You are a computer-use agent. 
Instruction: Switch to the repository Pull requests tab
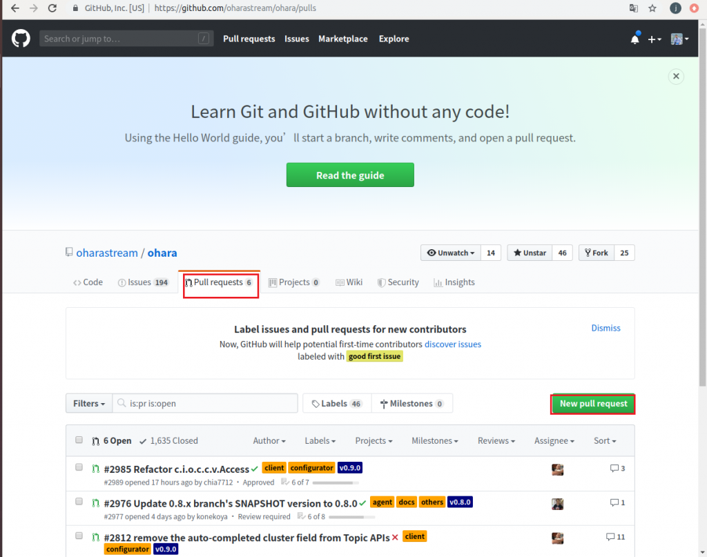pyautogui.click(x=219, y=282)
